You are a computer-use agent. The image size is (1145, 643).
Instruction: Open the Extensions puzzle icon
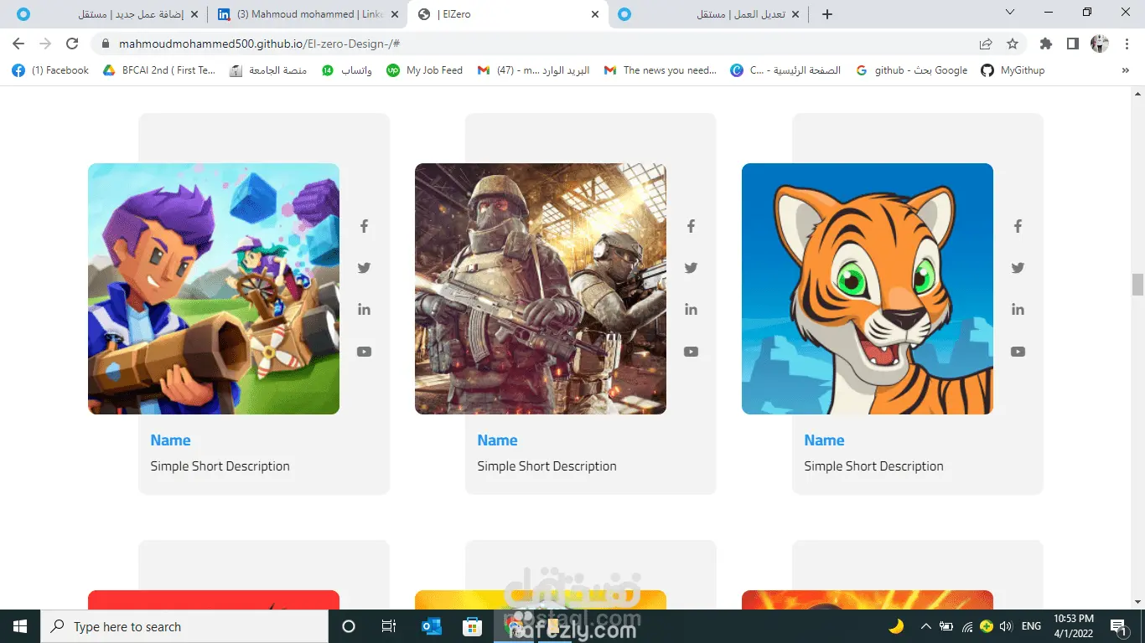tap(1045, 44)
